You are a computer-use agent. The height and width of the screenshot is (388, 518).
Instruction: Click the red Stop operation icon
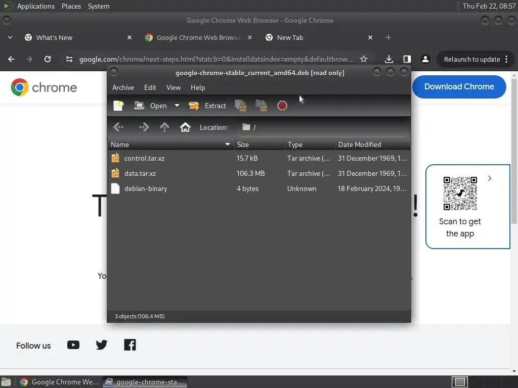click(282, 106)
